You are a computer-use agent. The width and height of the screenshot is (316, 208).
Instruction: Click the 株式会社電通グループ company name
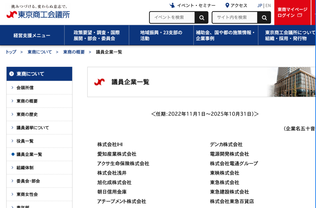pyautogui.click(x=234, y=163)
